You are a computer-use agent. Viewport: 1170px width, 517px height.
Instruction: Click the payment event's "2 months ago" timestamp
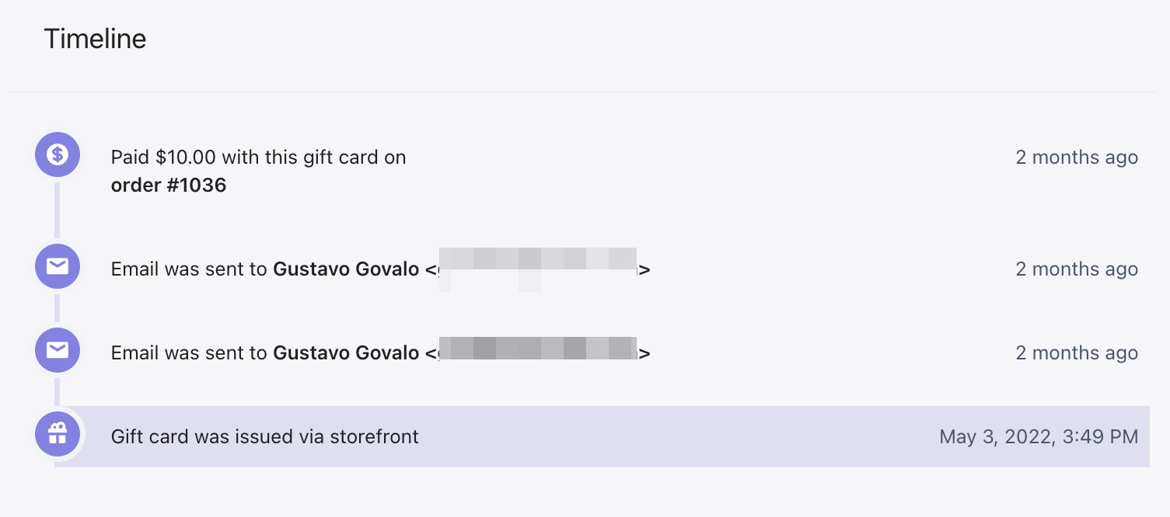(1076, 158)
